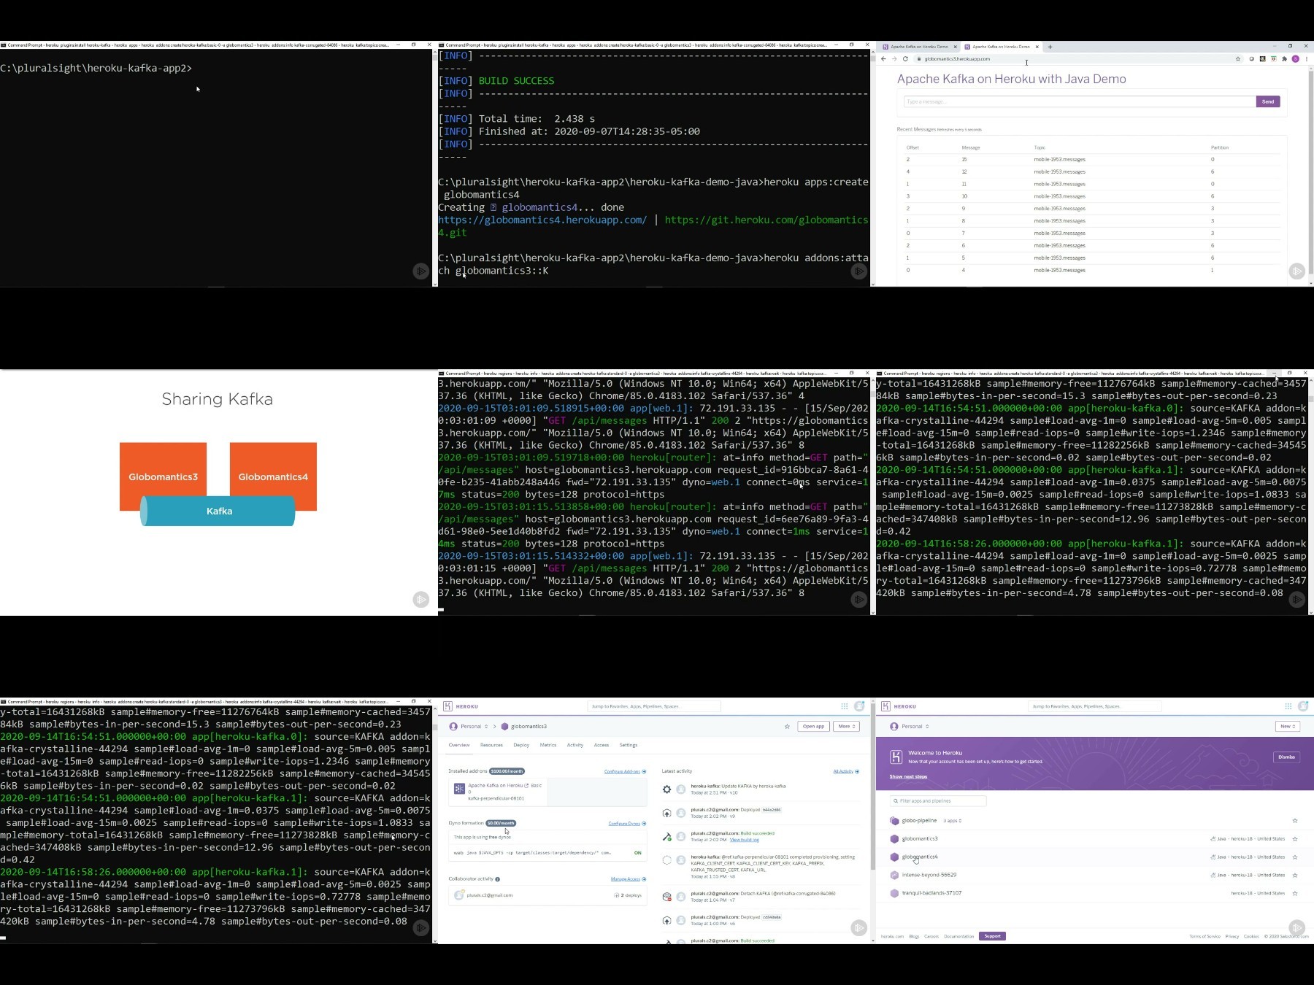Bookmark this page with the address bar star
Viewport: 1314px width, 985px height.
click(x=1238, y=59)
